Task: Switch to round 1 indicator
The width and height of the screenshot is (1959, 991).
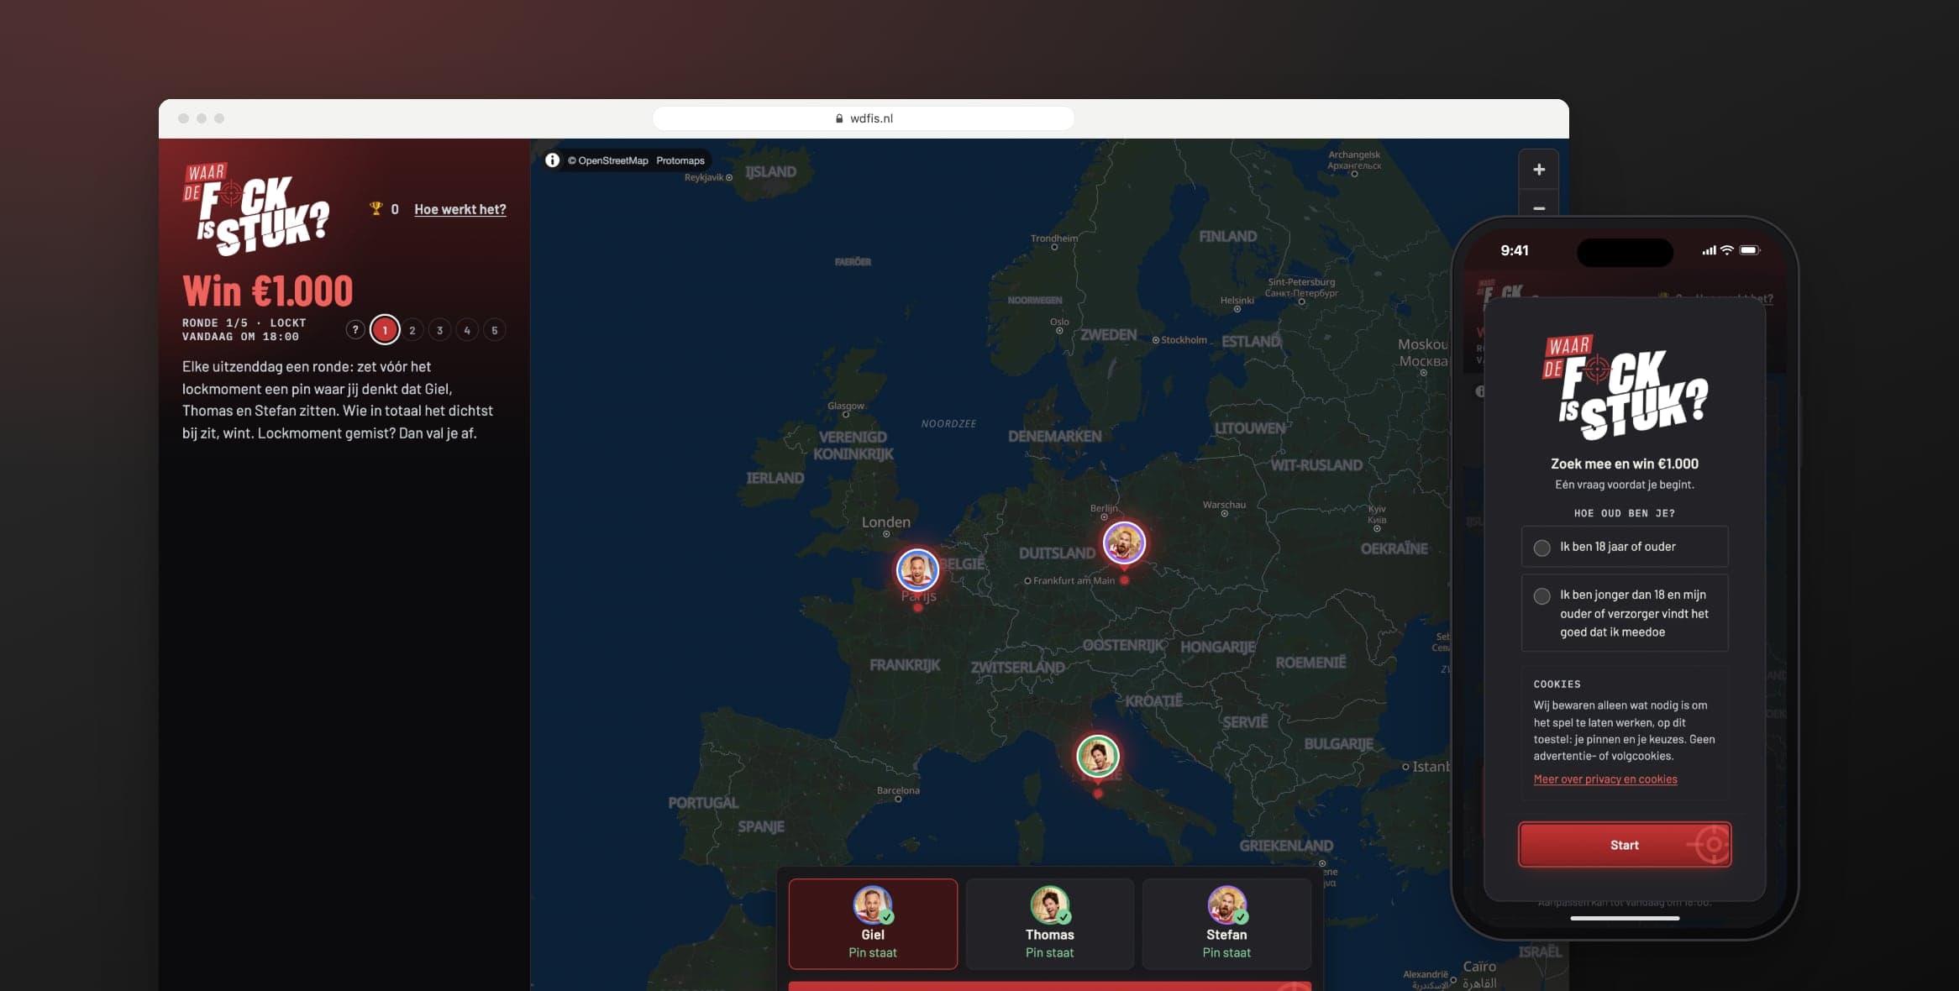Action: click(385, 330)
